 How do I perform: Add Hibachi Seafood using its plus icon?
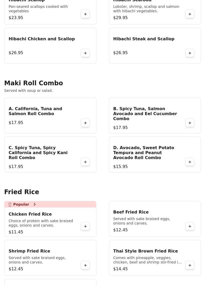(x=190, y=14)
